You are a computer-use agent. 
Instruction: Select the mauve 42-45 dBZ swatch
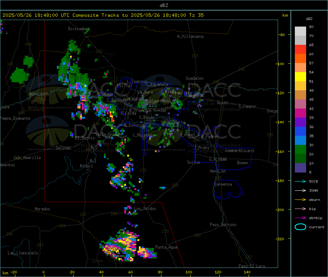300,104
